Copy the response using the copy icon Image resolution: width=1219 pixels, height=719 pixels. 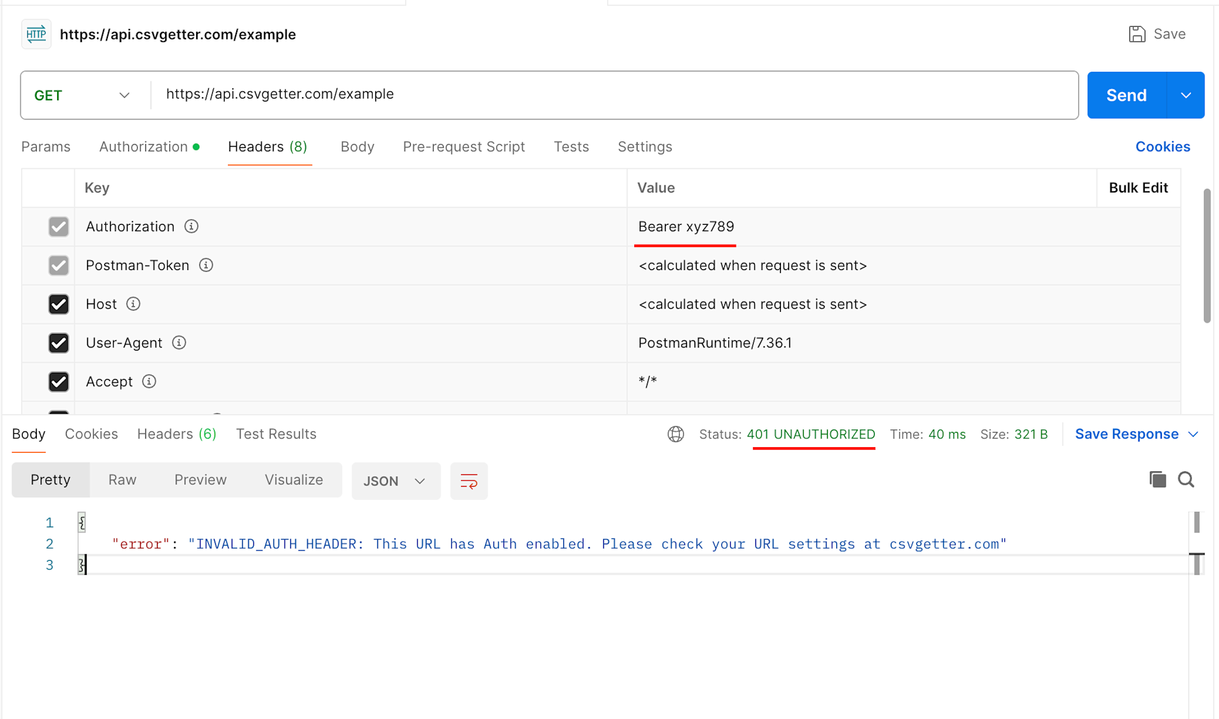pyautogui.click(x=1157, y=480)
